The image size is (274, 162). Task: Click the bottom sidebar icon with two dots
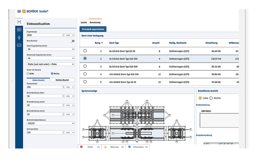point(19,45)
